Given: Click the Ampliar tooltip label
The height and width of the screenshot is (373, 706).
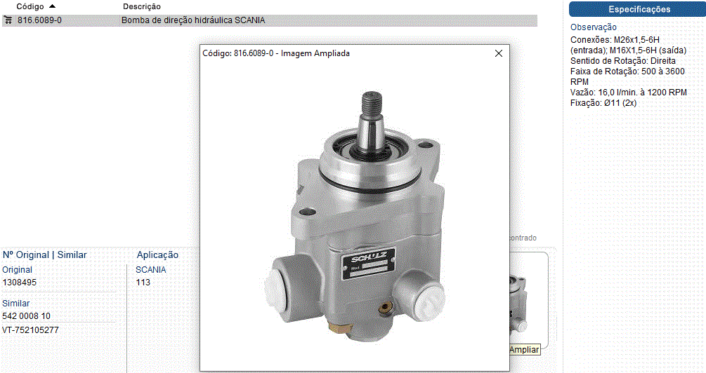Looking at the screenshot, I should [524, 349].
